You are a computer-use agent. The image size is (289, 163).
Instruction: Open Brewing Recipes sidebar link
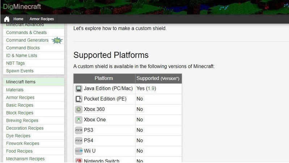[22, 121]
